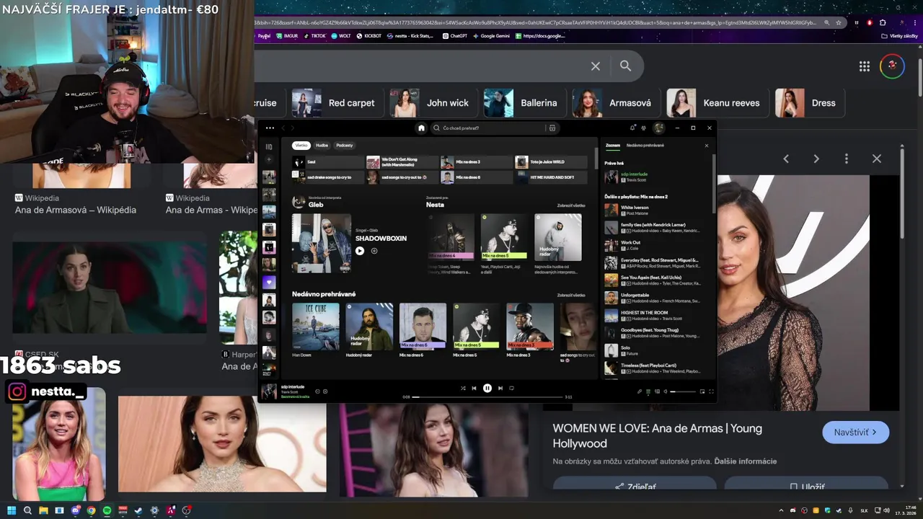Viewport: 923px width, 519px height.
Task: Toggle repeat mode in Spotify
Action: [512, 388]
